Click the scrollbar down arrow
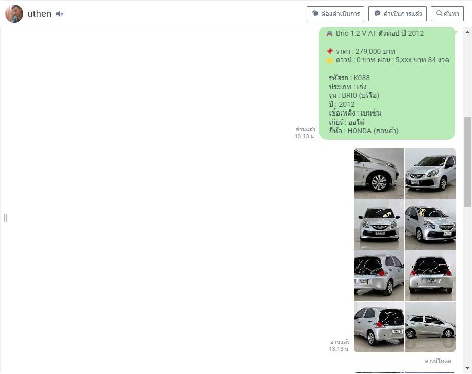 467,368
